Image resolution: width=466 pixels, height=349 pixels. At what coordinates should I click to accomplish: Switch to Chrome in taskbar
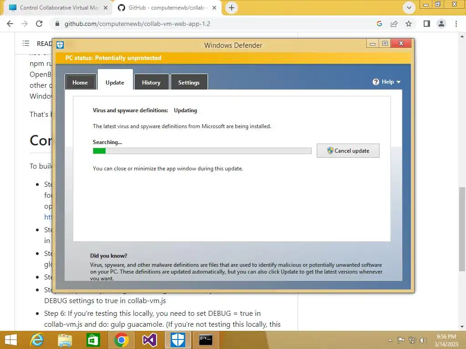121,340
